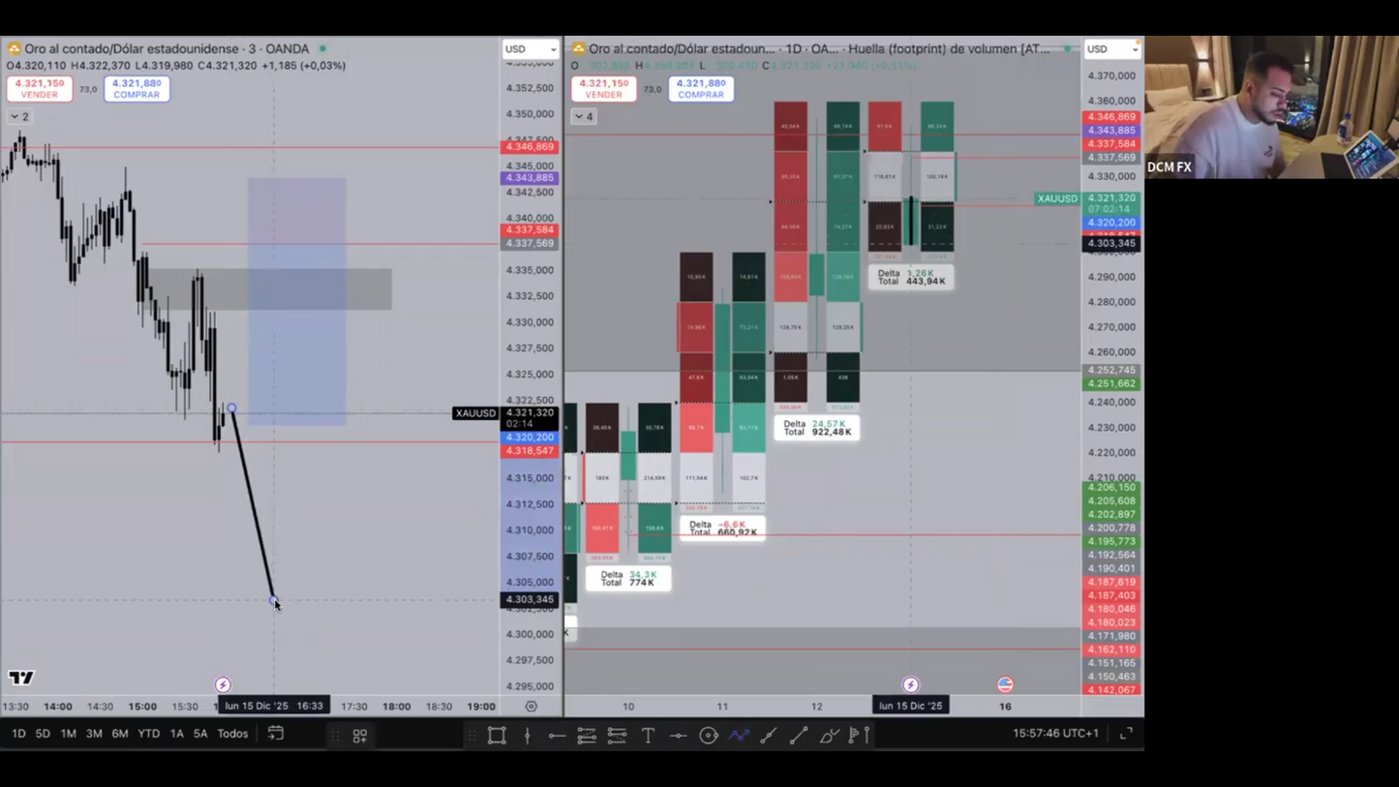Click gold symbol icon of left chart title

tap(14, 48)
